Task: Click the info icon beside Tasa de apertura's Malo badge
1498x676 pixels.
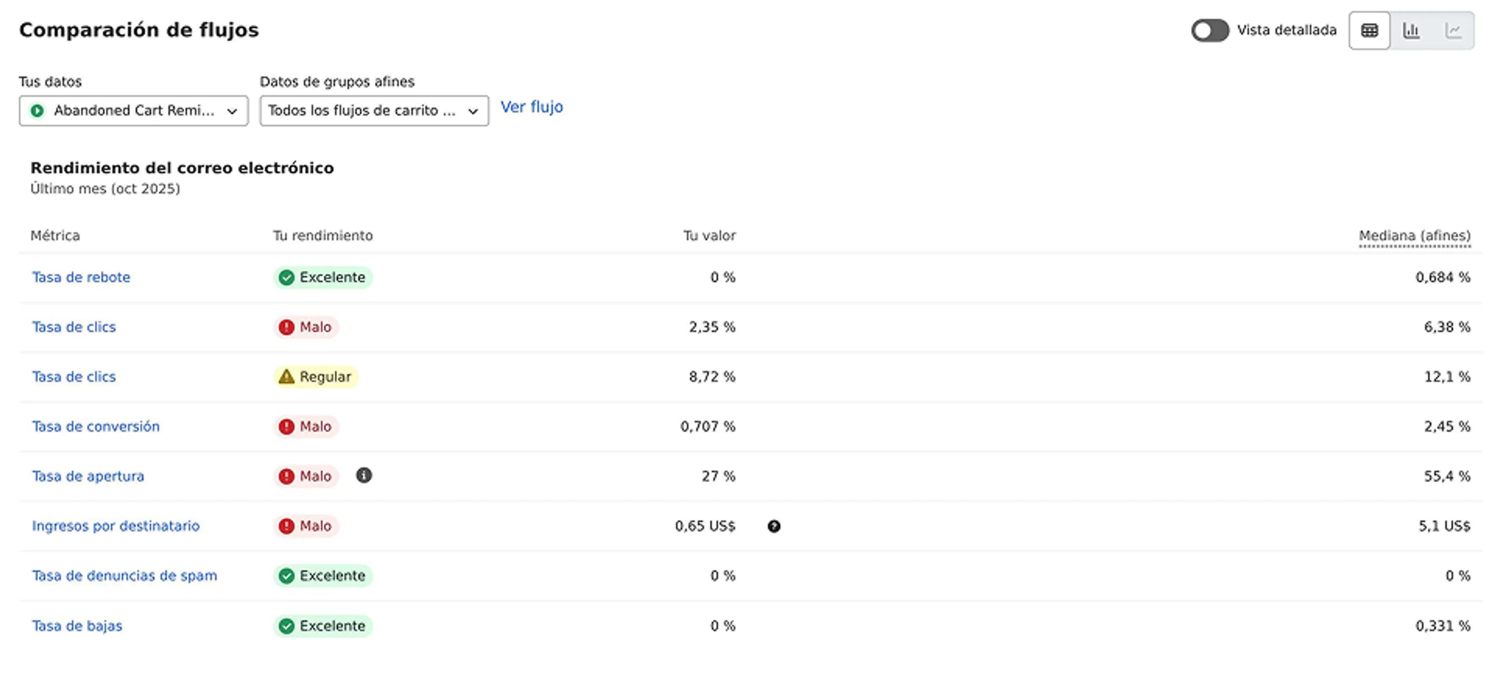Action: tap(364, 476)
